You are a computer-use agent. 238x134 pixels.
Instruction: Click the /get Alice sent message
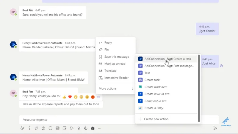(210, 61)
